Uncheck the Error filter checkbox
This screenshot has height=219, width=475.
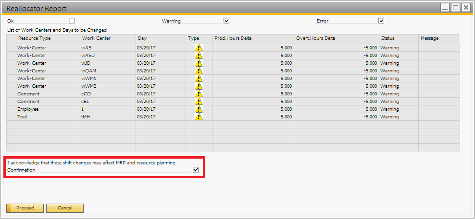(381, 21)
